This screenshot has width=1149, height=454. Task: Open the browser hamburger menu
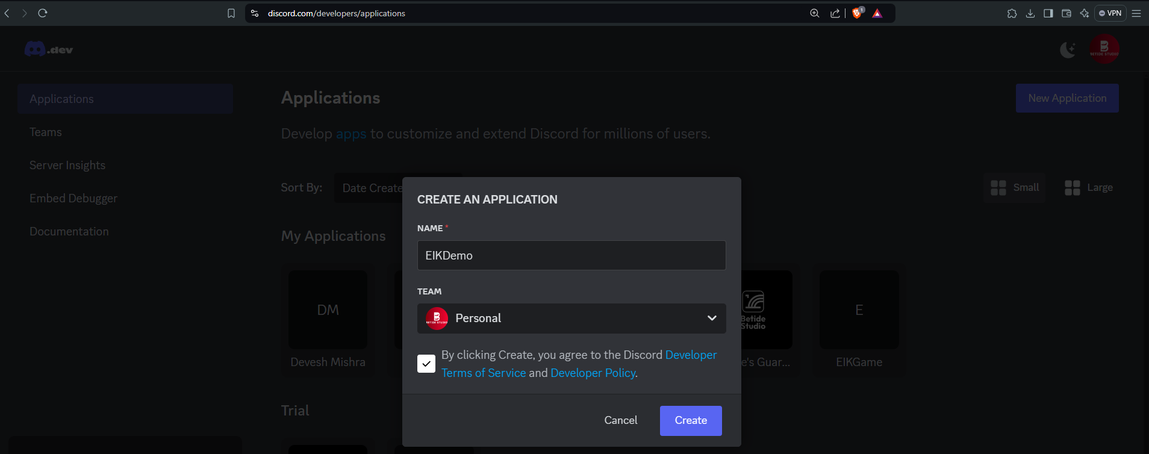tap(1136, 13)
